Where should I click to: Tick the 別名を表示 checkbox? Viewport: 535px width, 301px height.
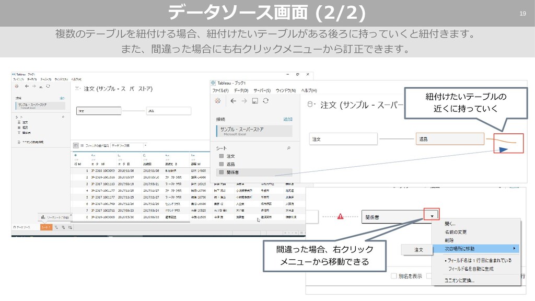pyautogui.click(x=394, y=276)
